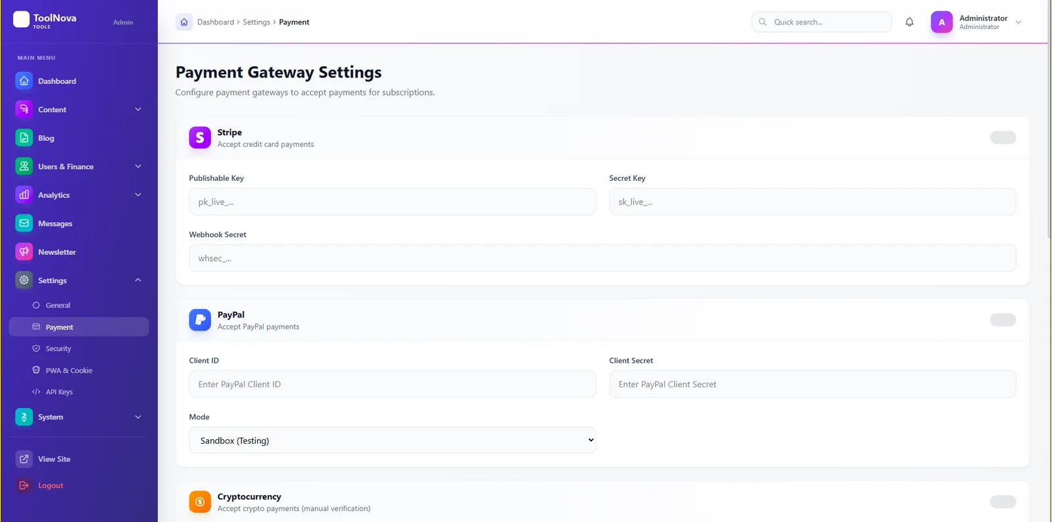Click the Webhook Secret input field
Screen dimensions: 1052x522
coord(602,258)
